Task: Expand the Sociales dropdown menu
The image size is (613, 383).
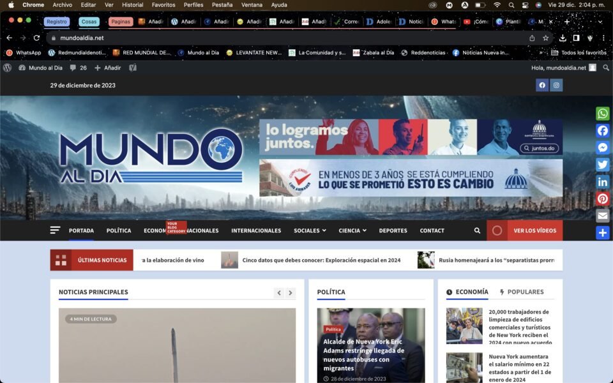Action: 310,230
